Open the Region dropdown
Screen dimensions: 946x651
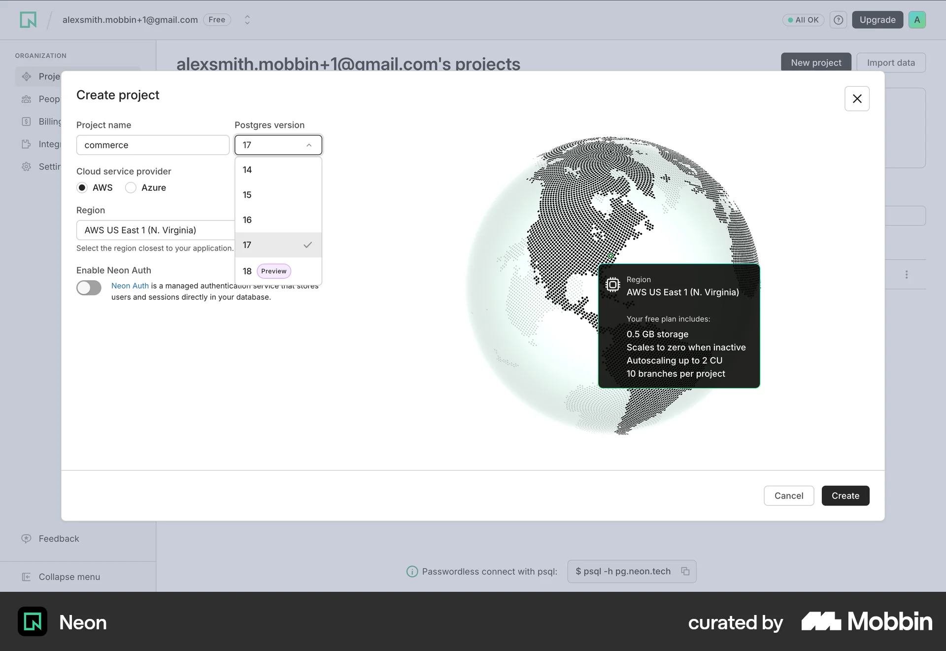click(x=155, y=230)
